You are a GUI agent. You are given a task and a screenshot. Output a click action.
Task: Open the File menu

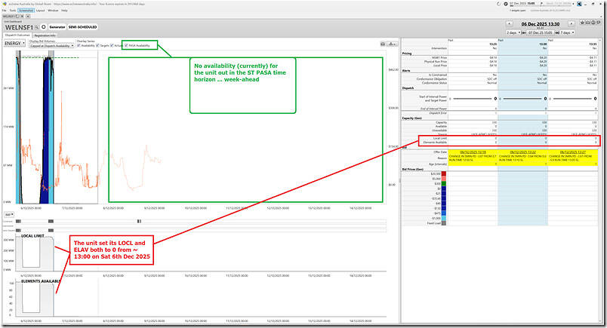5,11
